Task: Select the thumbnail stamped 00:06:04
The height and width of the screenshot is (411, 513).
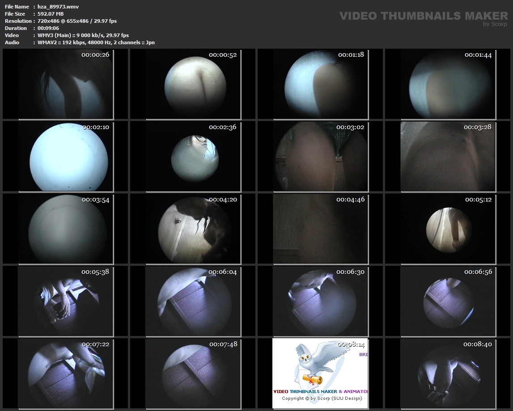Action: tap(193, 301)
